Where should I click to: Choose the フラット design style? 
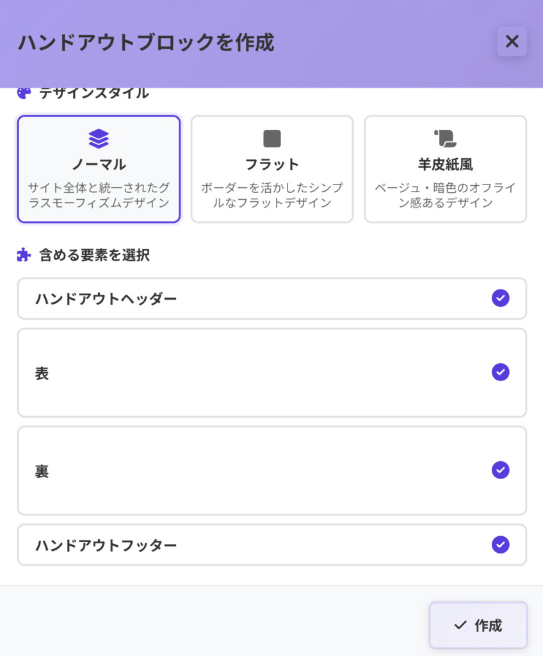click(x=272, y=169)
